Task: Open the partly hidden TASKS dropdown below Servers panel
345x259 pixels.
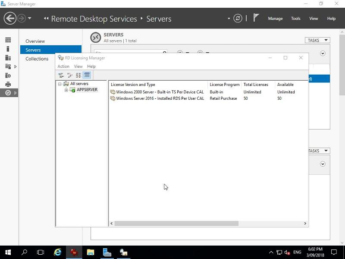Action: coord(319,151)
